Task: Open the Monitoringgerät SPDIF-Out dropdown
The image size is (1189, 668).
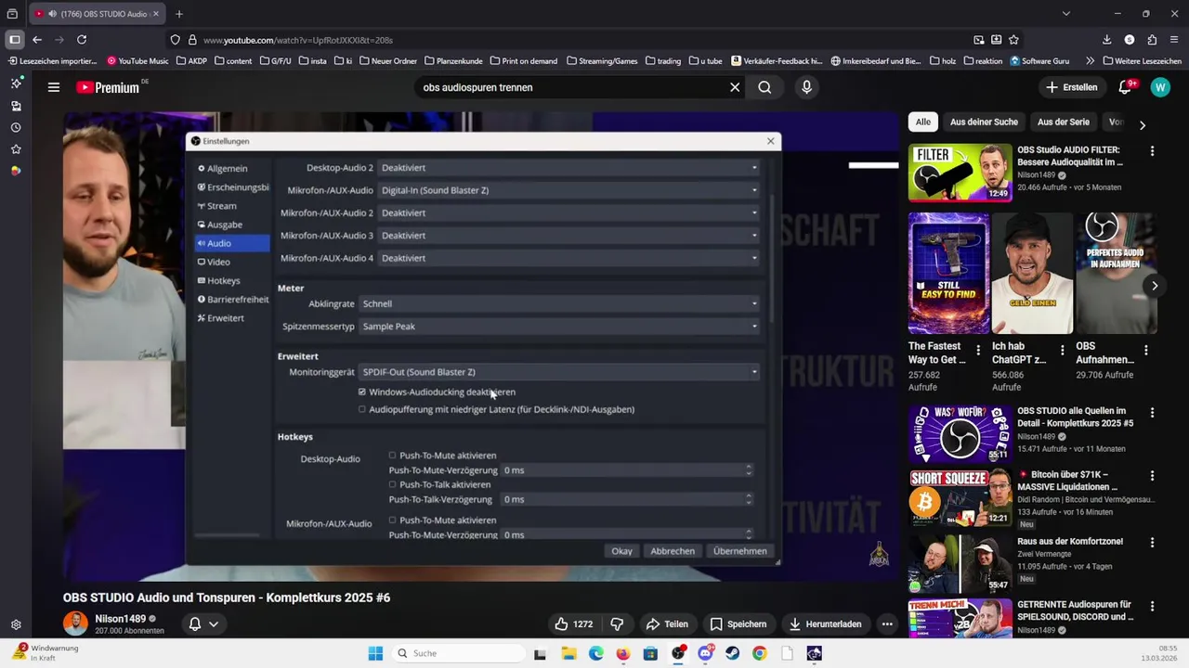Action: (559, 372)
